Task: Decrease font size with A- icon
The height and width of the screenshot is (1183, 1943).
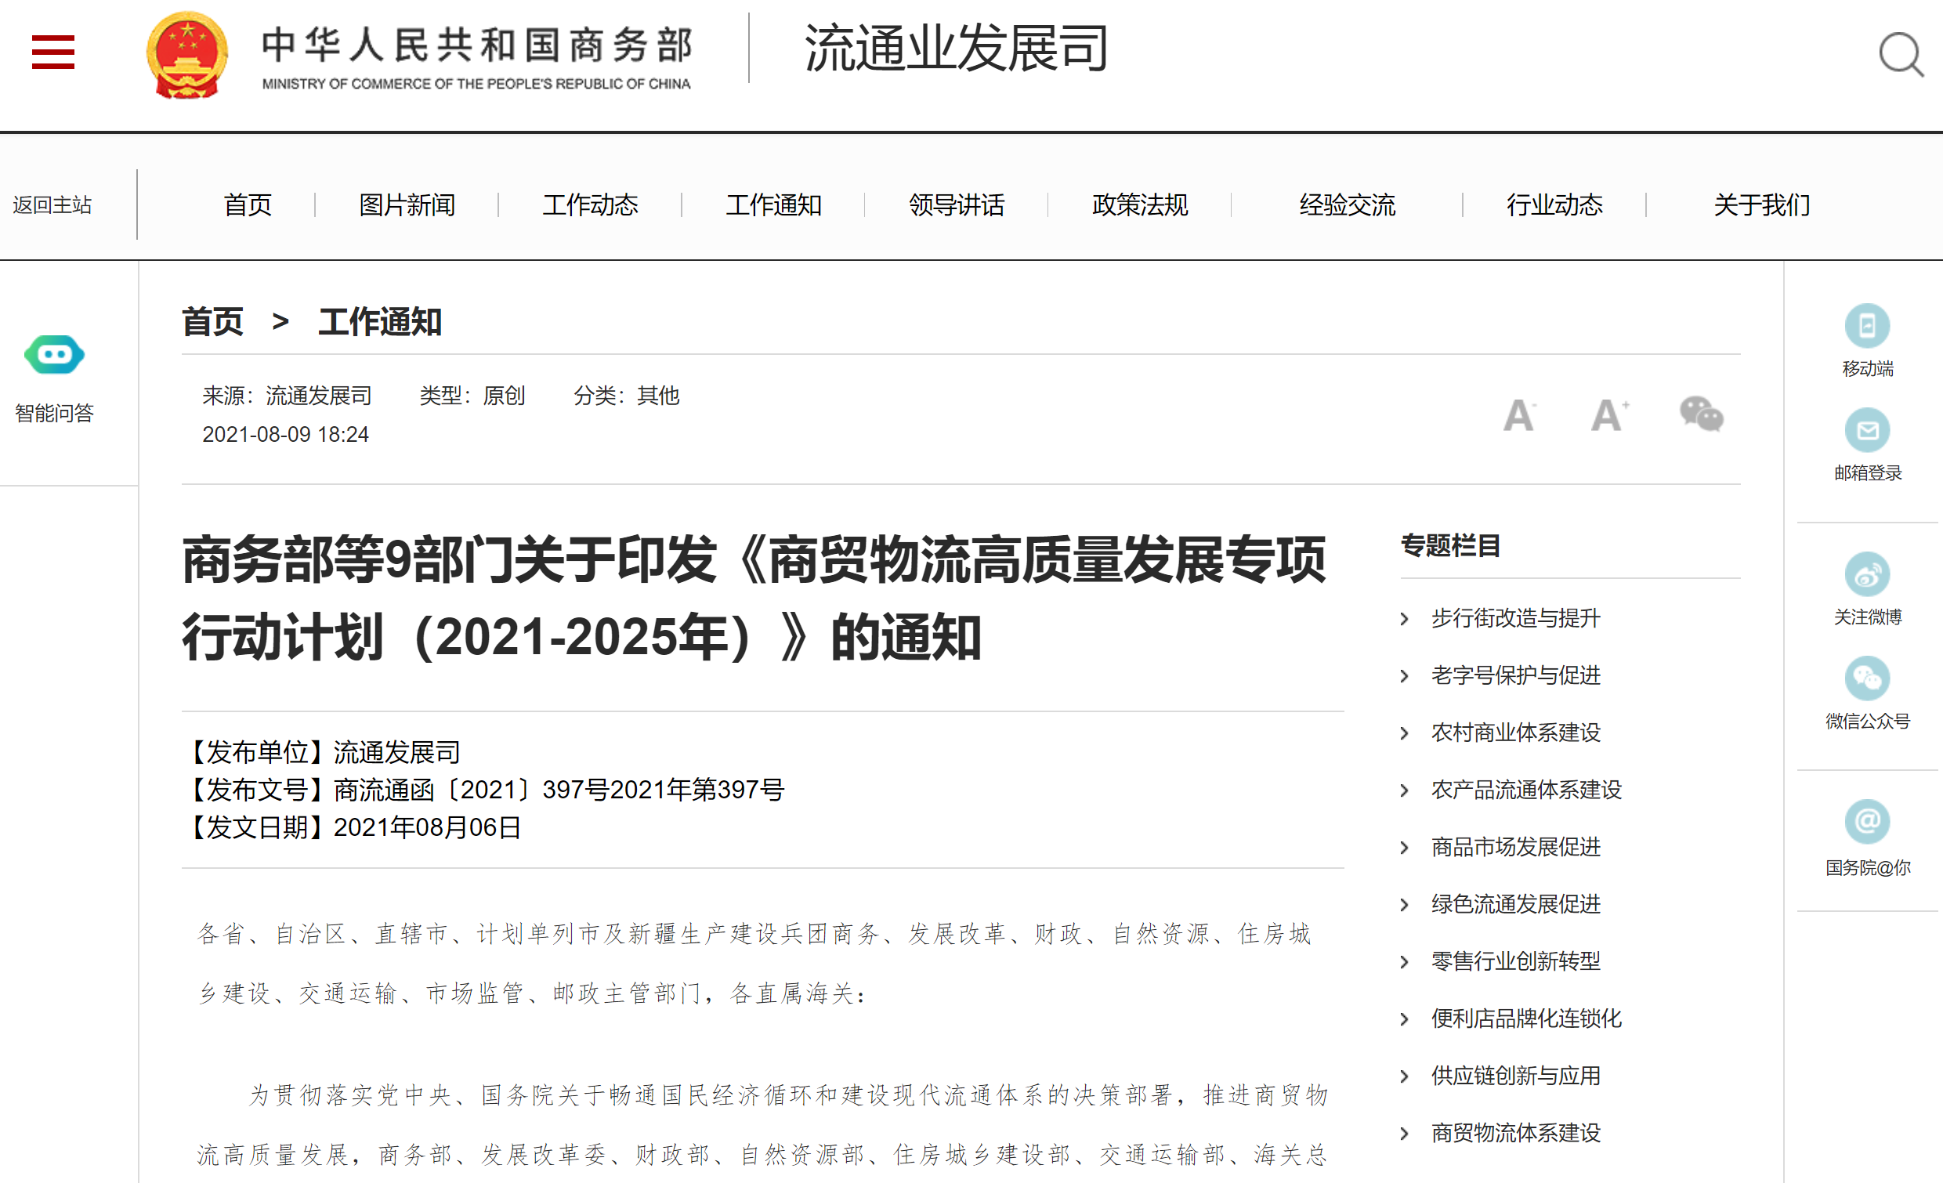Action: [x=1518, y=415]
